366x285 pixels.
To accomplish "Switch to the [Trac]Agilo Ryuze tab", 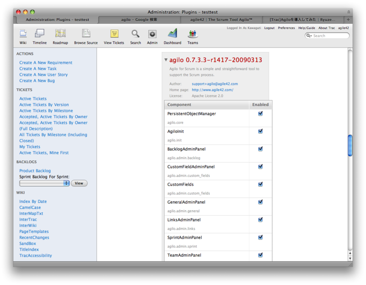I will (302, 20).
